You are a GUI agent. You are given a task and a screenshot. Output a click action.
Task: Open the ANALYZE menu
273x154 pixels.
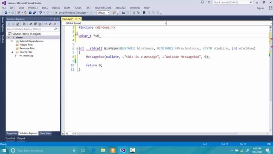pos(120,8)
